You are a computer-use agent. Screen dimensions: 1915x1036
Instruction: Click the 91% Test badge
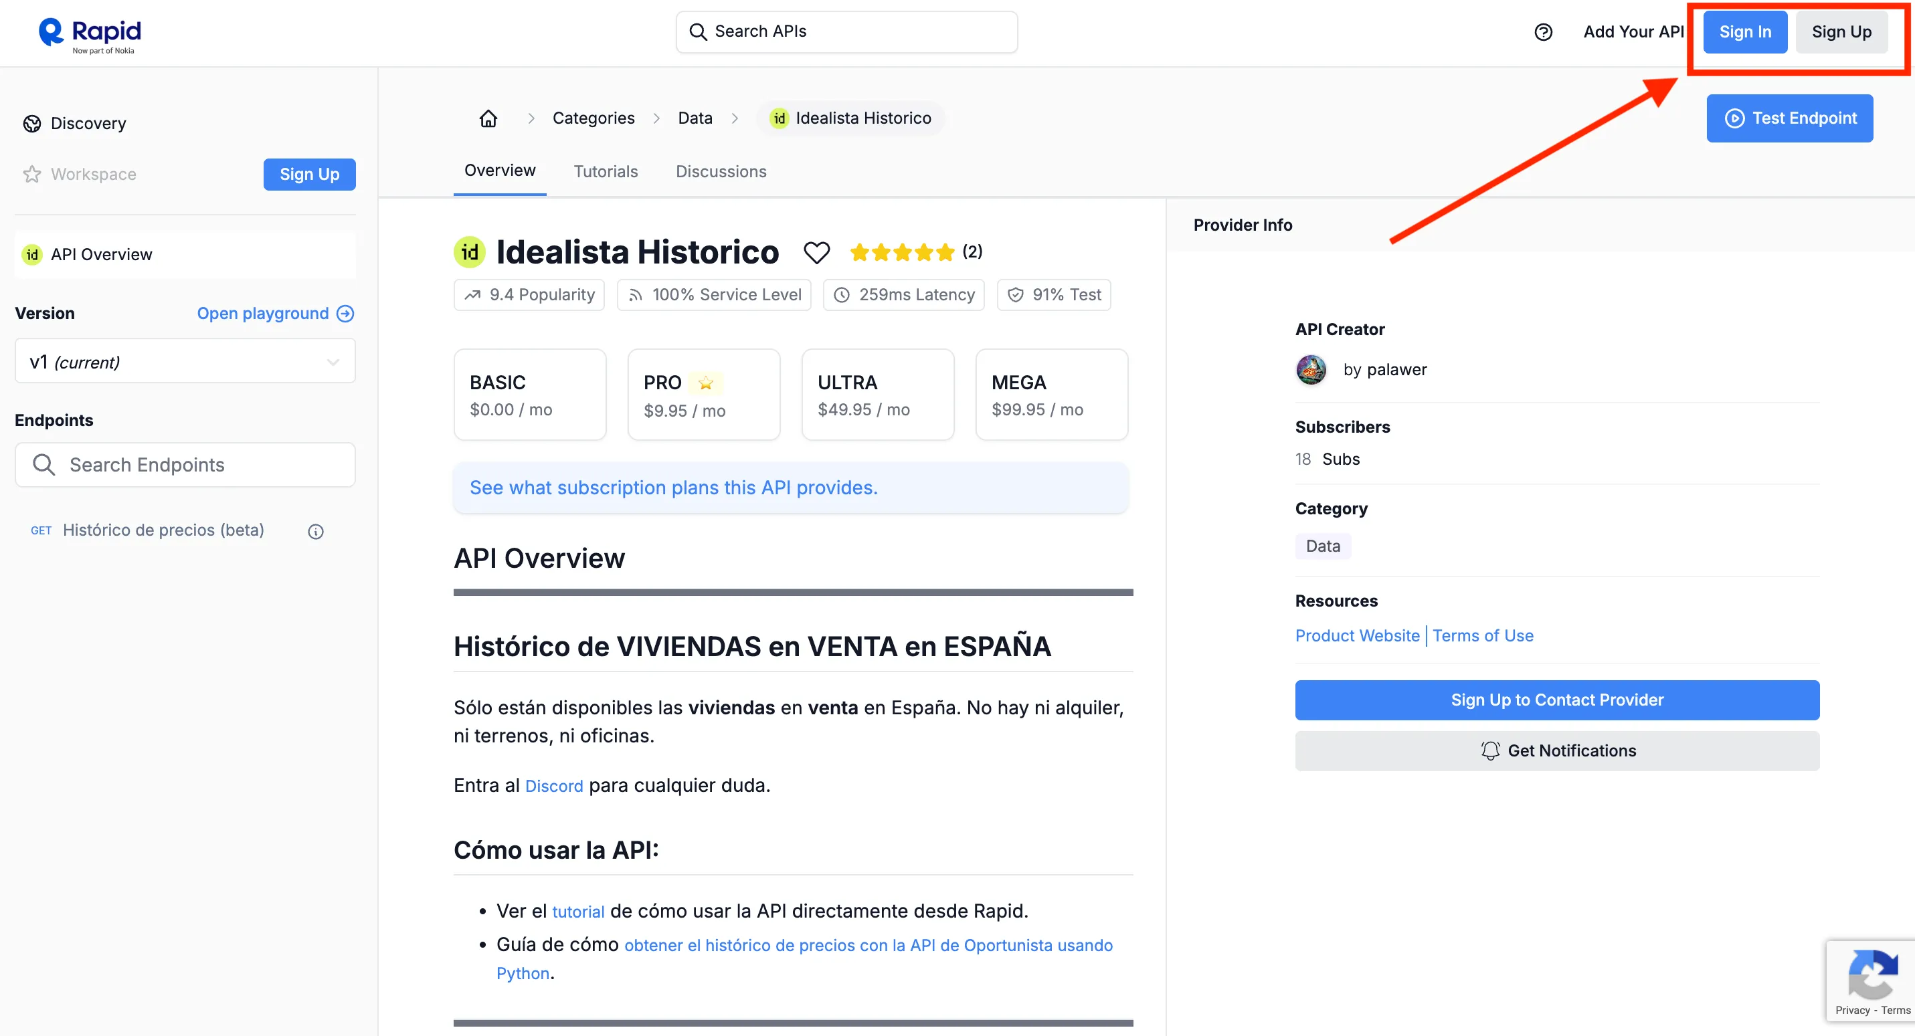click(x=1053, y=295)
